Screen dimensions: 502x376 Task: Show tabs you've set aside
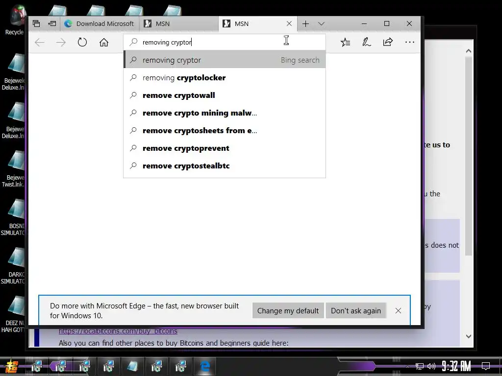tap(36, 23)
